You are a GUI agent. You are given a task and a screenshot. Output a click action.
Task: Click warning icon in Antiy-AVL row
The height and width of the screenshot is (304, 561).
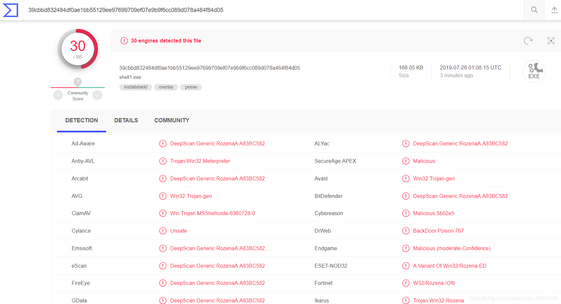pyautogui.click(x=163, y=161)
